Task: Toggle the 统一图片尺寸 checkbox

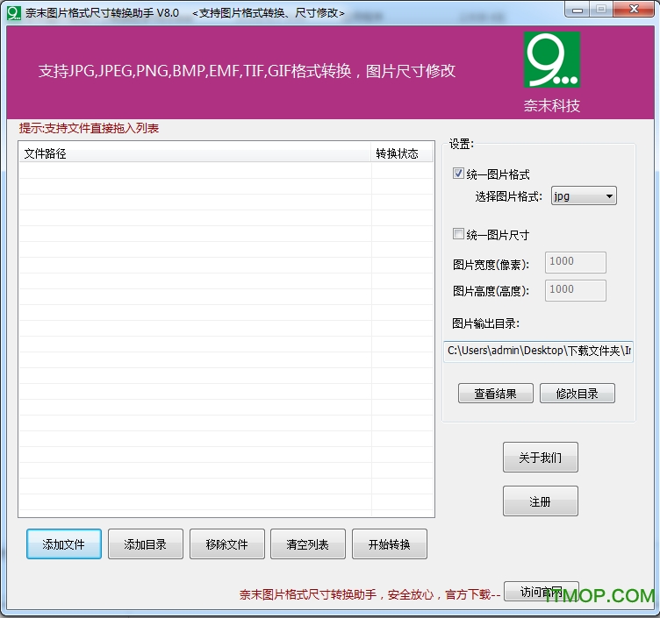Action: coord(458,234)
